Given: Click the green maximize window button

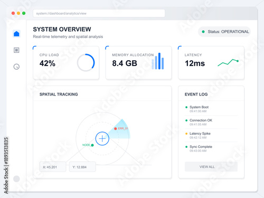Looking at the screenshot, I should (24, 13).
